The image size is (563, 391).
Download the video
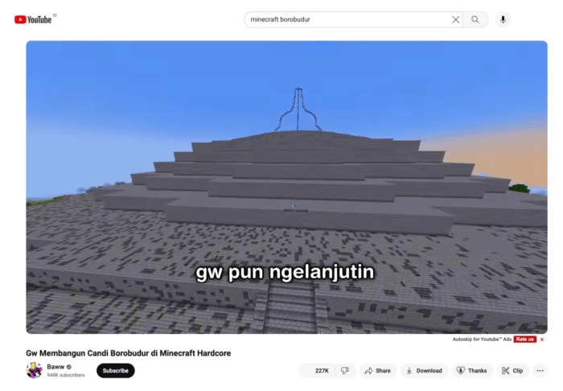point(424,371)
